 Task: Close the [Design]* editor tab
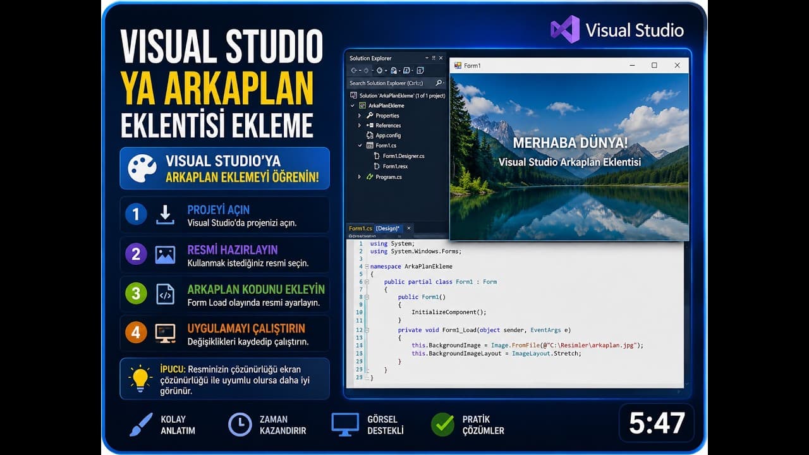[409, 228]
